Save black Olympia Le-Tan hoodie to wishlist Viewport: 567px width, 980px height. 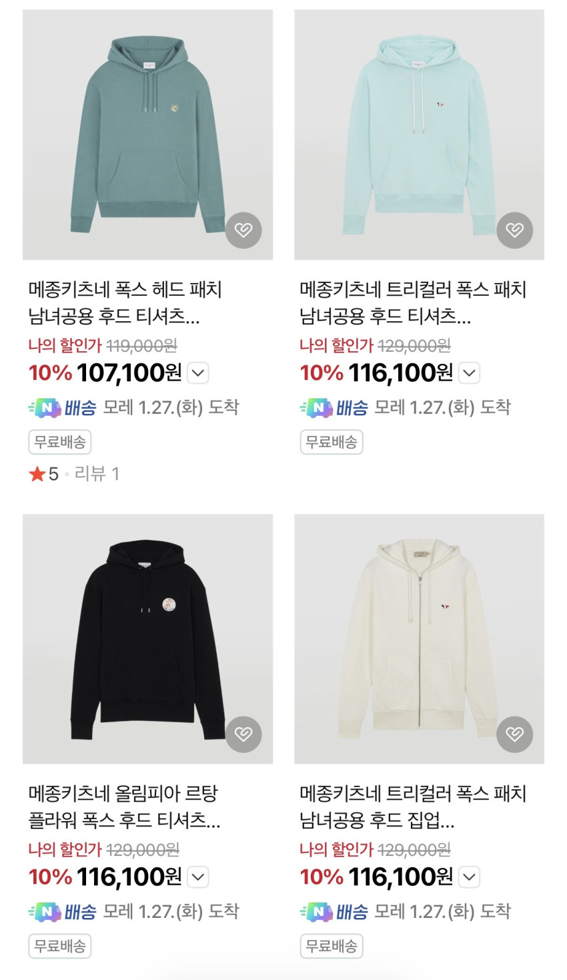point(243,734)
